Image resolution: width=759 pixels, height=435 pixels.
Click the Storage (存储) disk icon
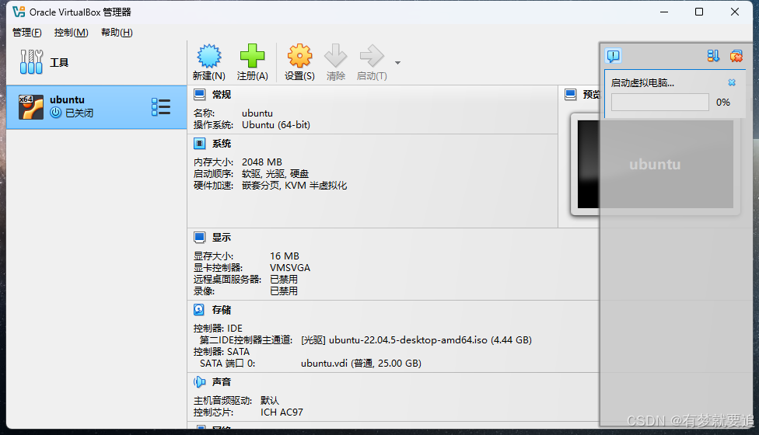(199, 310)
